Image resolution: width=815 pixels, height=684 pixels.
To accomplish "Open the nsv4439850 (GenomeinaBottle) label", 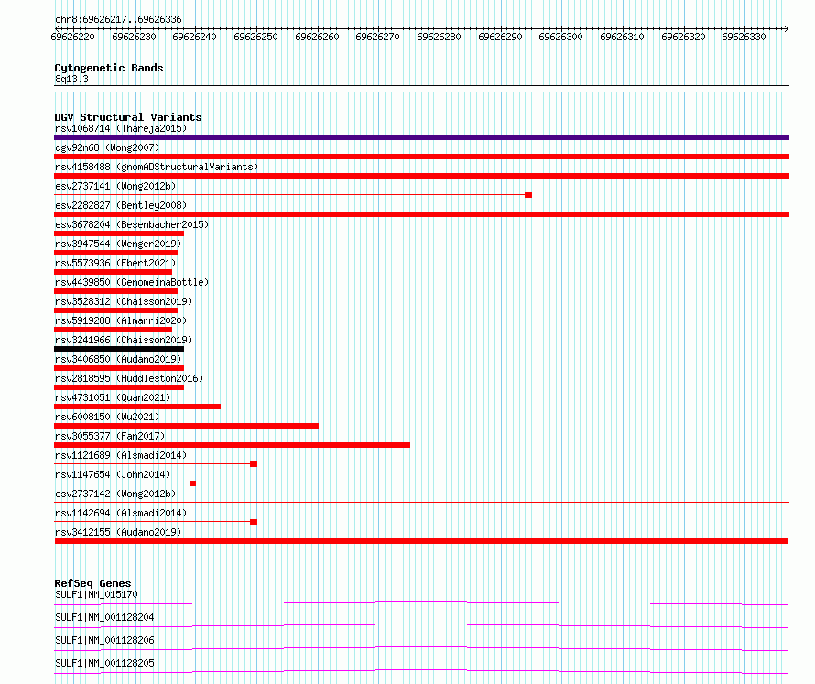I will [x=132, y=282].
